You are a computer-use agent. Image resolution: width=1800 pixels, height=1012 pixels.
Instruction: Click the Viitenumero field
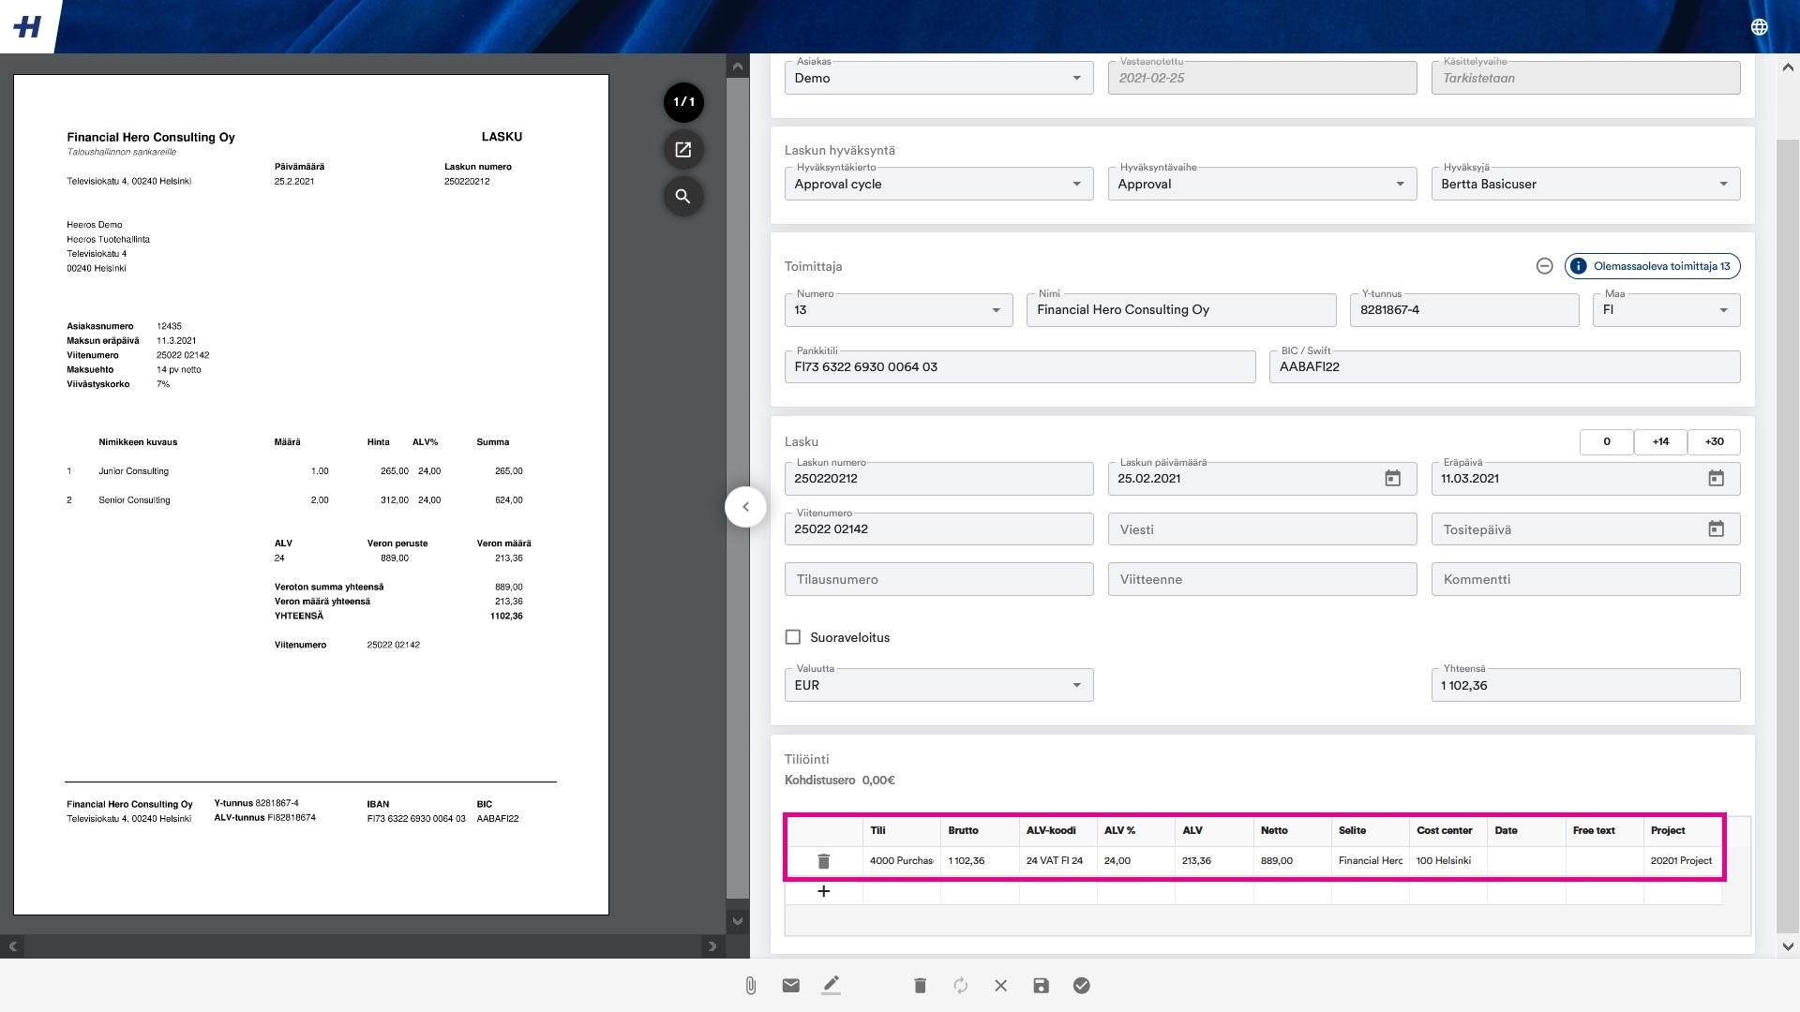point(939,529)
